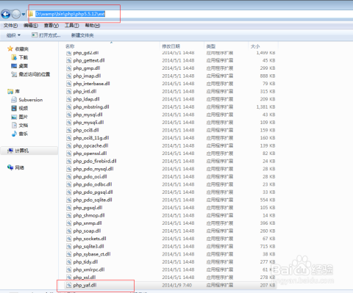Open 视频 library in sidebar

click(20, 108)
